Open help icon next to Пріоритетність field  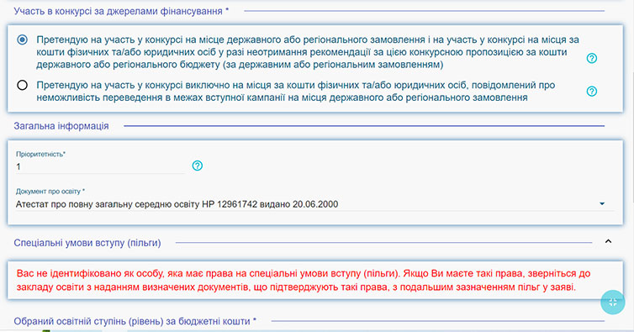click(x=198, y=166)
